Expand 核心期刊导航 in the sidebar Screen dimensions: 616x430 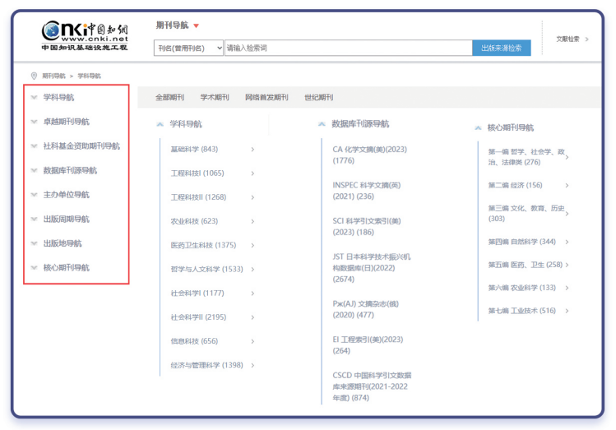pos(66,267)
